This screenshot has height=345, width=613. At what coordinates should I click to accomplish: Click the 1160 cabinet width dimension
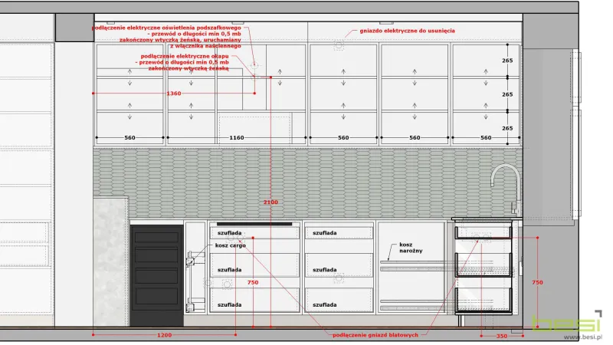(x=237, y=138)
